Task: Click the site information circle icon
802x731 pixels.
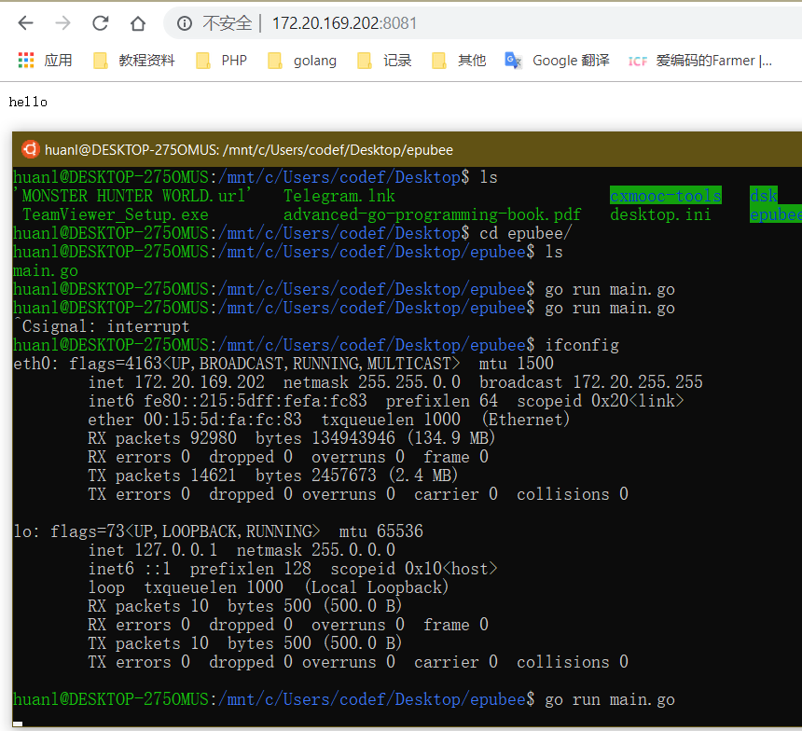Action: tap(185, 23)
